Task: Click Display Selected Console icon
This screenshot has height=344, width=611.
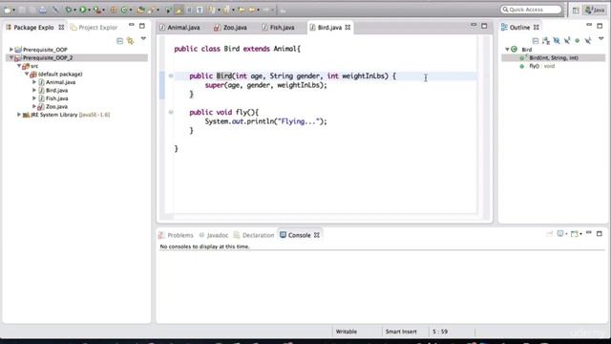Action: tap(560, 233)
